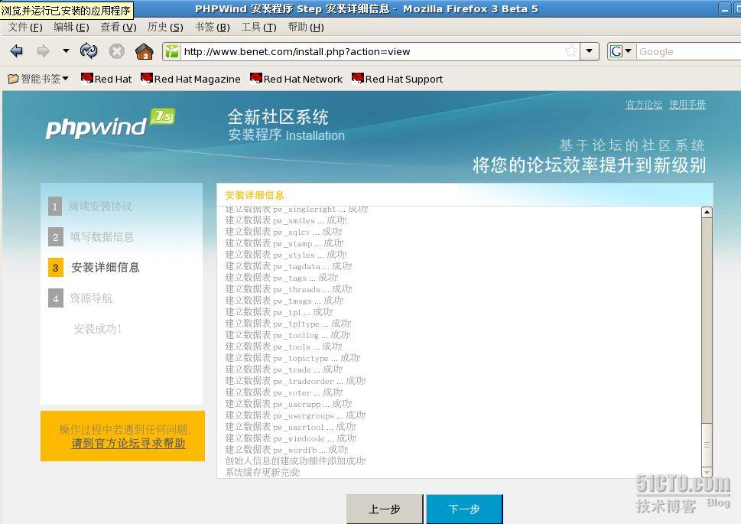Click the pw_stamp table log line
The image size is (741, 524).
pos(284,243)
